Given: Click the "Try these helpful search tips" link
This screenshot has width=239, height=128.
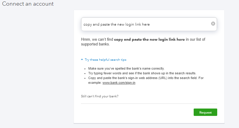Looking at the screenshot, I should (x=105, y=60).
